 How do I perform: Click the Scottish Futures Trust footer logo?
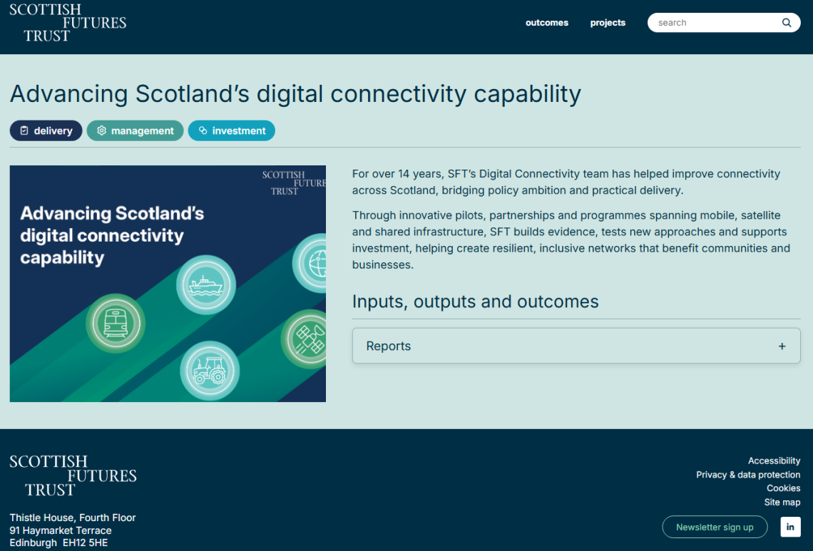[x=73, y=476]
